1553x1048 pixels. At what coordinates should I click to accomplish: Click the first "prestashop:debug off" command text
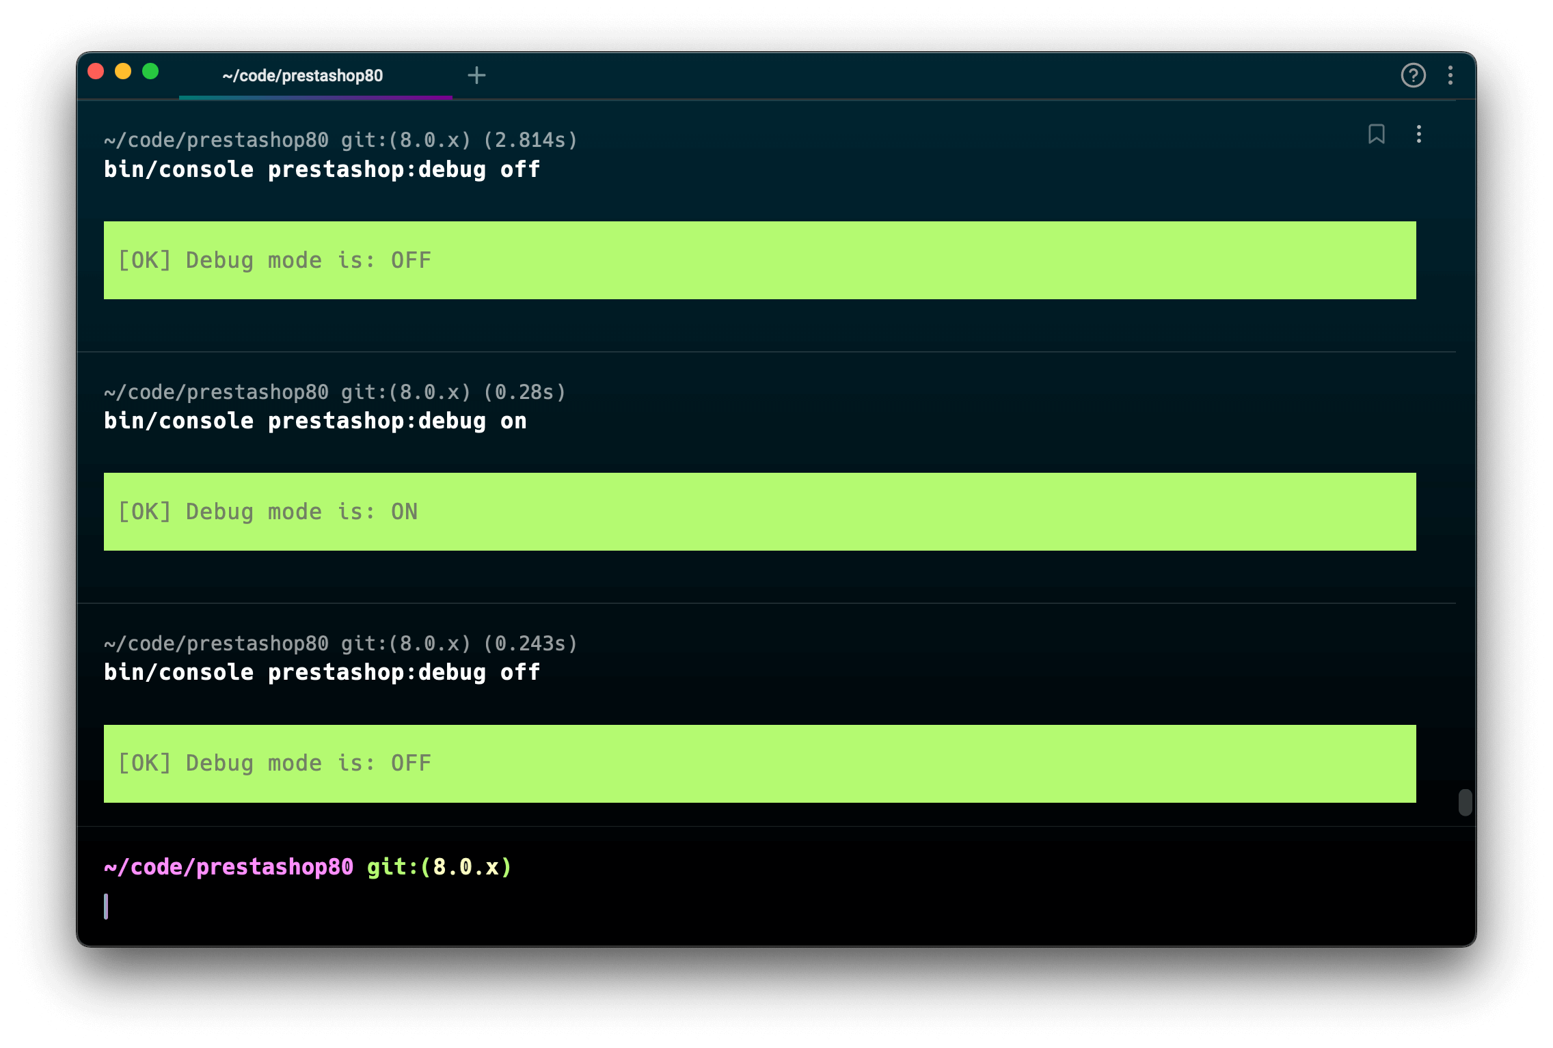tap(404, 169)
